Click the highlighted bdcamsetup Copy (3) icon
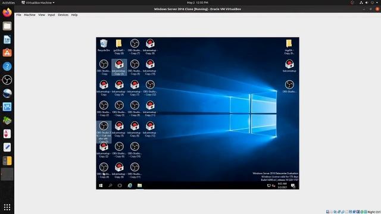Image resolution: width=381 pixels, height=214 pixels. coord(119,67)
